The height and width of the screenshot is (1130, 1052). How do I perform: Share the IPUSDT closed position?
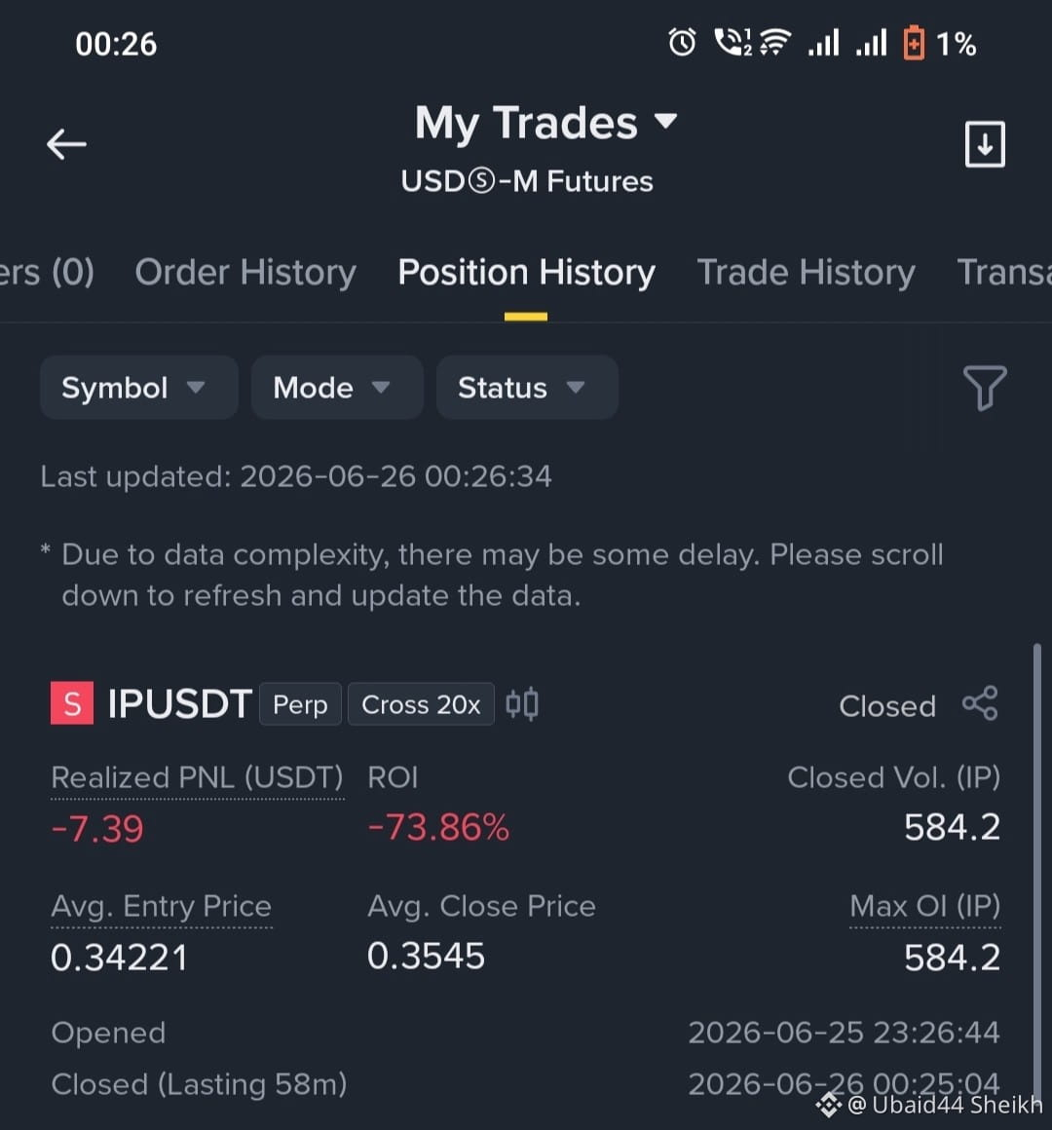click(x=981, y=702)
